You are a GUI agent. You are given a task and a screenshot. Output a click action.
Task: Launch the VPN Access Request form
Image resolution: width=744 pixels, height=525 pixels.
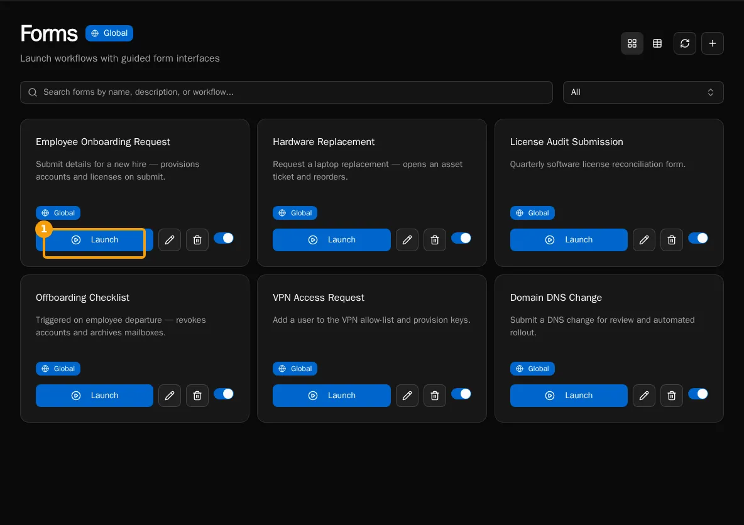332,396
